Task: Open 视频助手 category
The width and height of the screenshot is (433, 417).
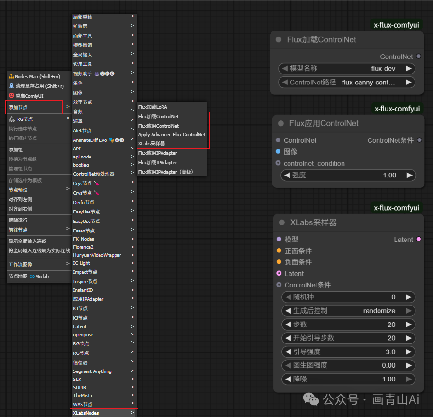Action: 103,74
